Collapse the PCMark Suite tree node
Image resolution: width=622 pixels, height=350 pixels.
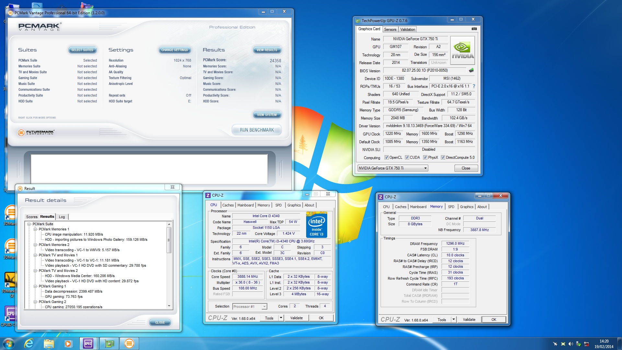pyautogui.click(x=29, y=224)
